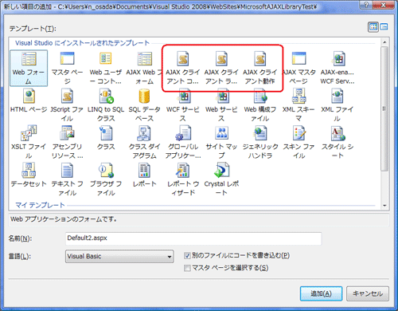This screenshot has height=311, width=398.
Task: Click the Web アプリケーションのフォームです description text
Action: coord(64,219)
